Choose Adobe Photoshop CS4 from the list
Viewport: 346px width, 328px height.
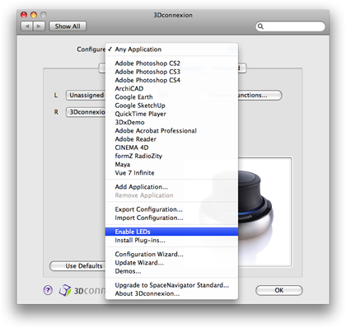click(171, 80)
